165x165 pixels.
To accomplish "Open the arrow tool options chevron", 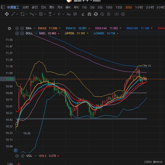I will (x=63, y=14).
